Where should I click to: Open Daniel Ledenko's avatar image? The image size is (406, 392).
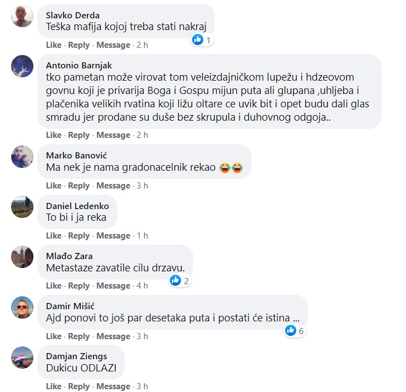[22, 207]
